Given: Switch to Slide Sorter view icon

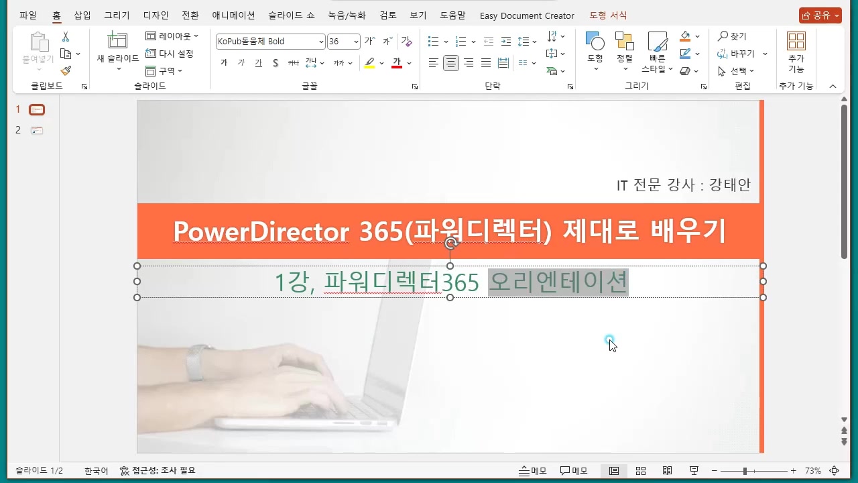Looking at the screenshot, I should point(640,471).
